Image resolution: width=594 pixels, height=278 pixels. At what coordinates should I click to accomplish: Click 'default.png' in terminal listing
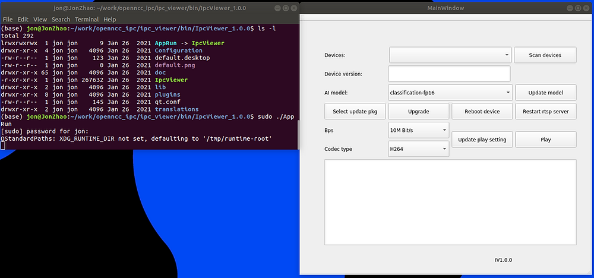click(175, 65)
